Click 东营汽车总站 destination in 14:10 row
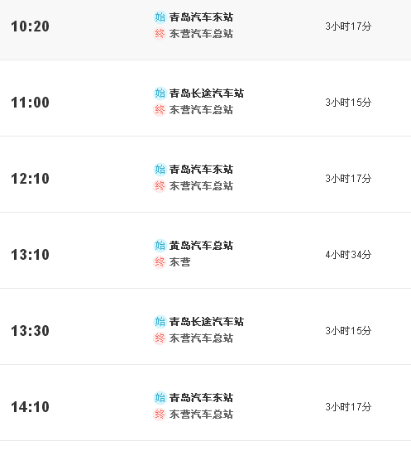Image resolution: width=411 pixels, height=465 pixels. click(201, 415)
